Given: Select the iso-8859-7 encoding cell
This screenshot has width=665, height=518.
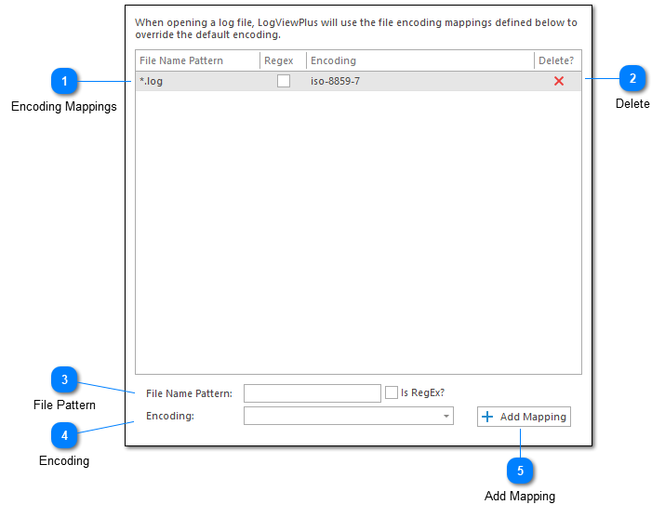Looking at the screenshot, I should point(419,81).
